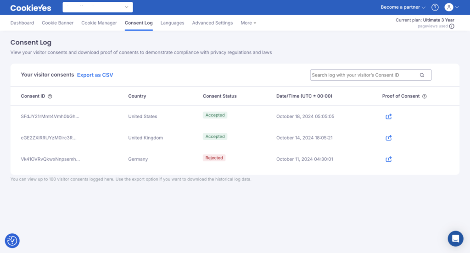Open the Advanced Settings tab
This screenshot has width=470, height=253.
(x=212, y=23)
